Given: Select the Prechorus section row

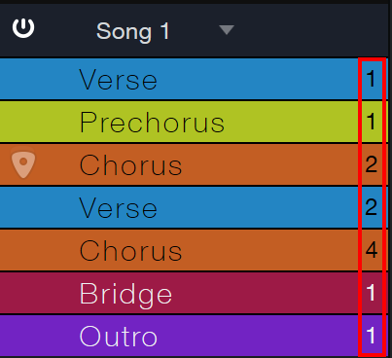Looking at the screenshot, I should click(194, 122).
